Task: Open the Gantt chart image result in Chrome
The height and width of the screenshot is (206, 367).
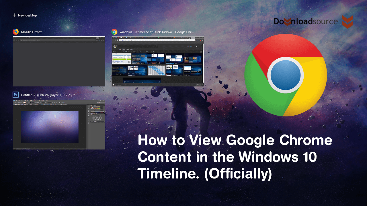Action: [x=156, y=70]
